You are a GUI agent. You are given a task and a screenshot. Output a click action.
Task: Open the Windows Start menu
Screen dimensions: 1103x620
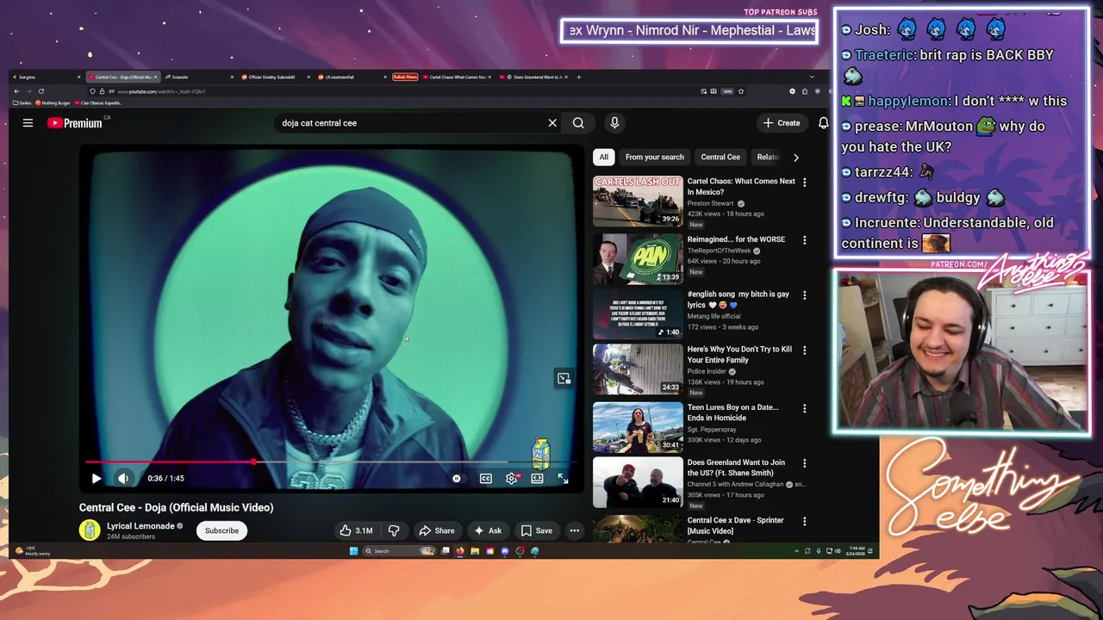[x=353, y=551]
